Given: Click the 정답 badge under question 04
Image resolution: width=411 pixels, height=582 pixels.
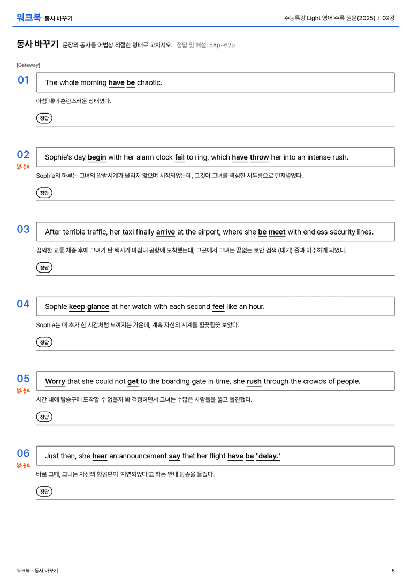Looking at the screenshot, I should pyautogui.click(x=44, y=342).
